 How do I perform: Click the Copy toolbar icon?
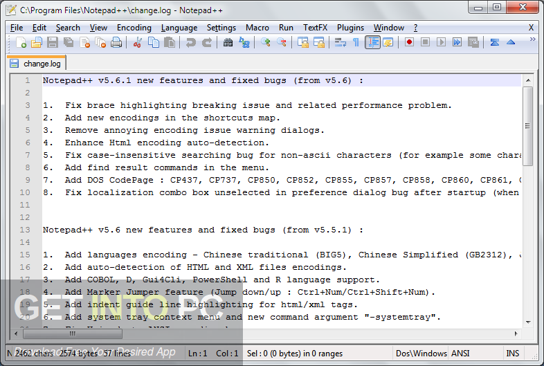coord(154,42)
